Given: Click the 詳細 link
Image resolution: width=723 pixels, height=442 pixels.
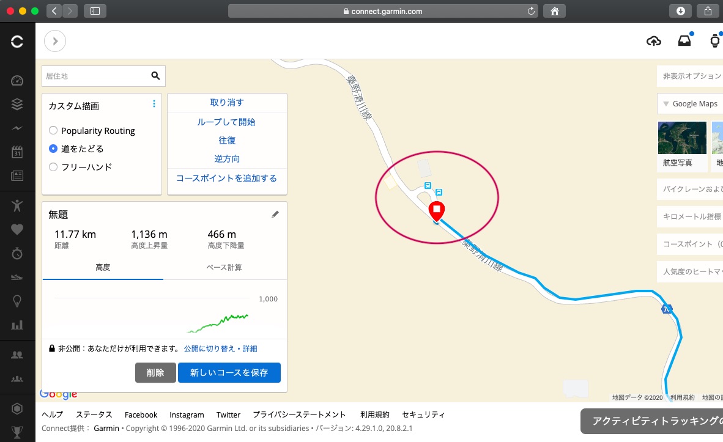Looking at the screenshot, I should (250, 348).
